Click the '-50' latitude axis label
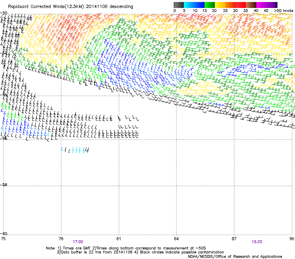 (4, 13)
